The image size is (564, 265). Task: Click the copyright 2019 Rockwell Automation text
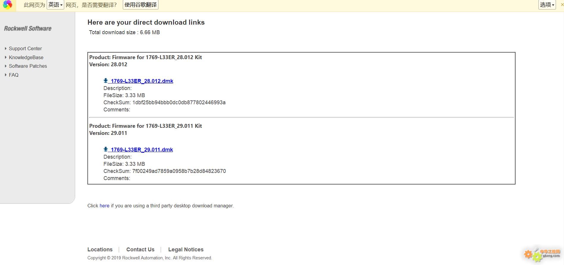click(x=150, y=258)
